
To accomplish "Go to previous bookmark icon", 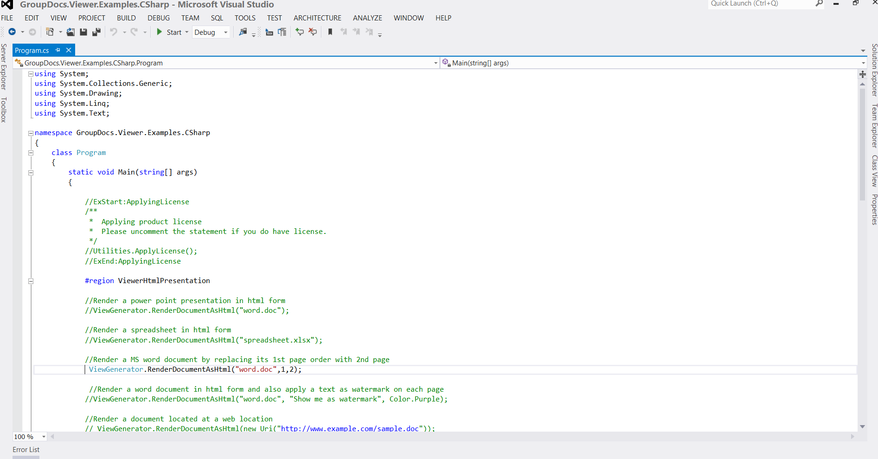I will tap(343, 32).
